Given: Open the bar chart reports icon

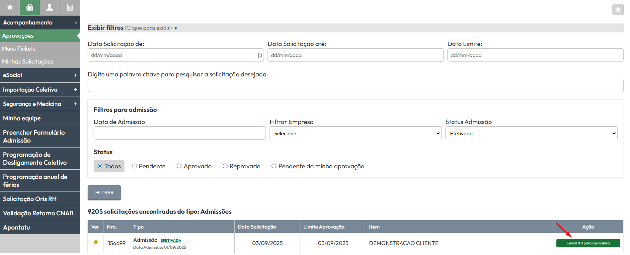Looking at the screenshot, I should click(70, 7).
